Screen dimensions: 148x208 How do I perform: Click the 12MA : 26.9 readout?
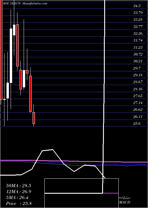click(x=18, y=192)
